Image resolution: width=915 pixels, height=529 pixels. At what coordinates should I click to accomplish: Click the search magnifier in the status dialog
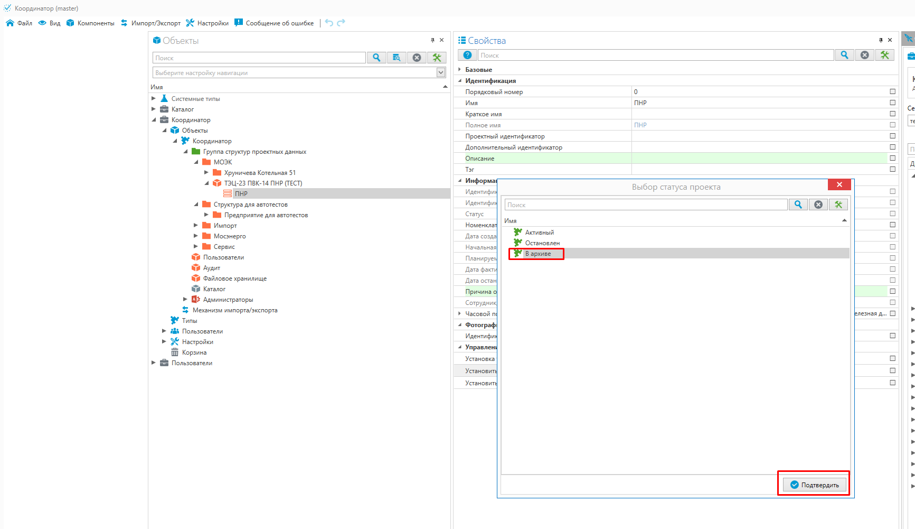[x=798, y=205]
